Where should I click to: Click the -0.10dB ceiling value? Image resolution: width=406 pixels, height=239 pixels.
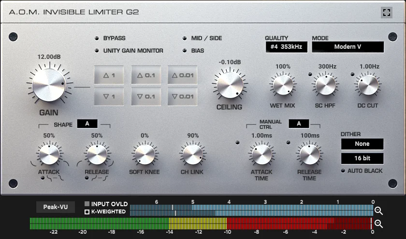[x=230, y=62]
